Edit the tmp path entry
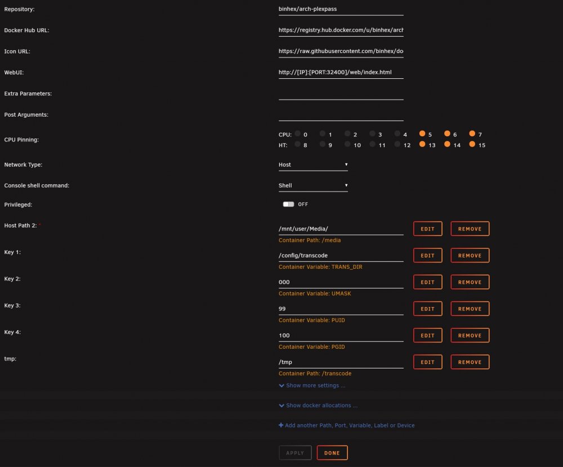Screen dimensions: 563x467 point(428,362)
